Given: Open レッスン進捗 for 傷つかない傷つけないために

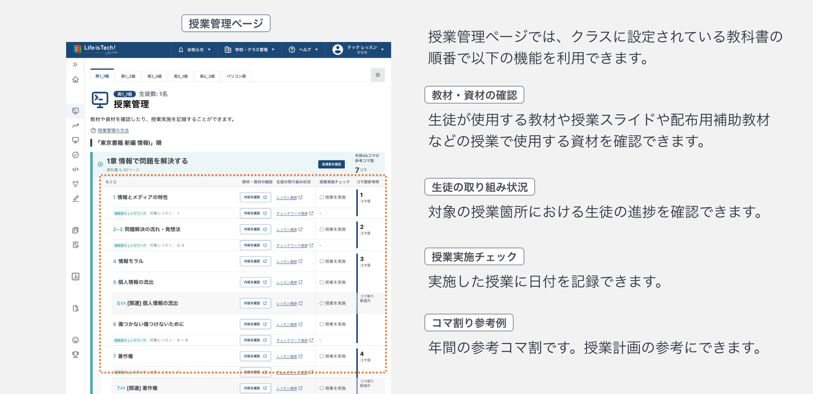Looking at the screenshot, I should point(287,324).
